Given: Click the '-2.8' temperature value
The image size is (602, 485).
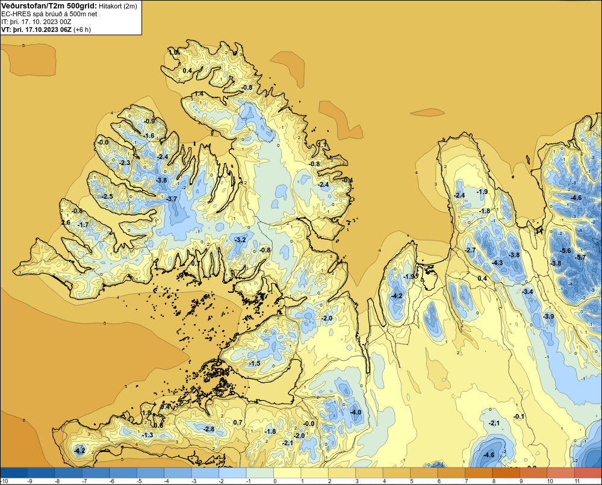Looking at the screenshot, I should [x=209, y=429].
